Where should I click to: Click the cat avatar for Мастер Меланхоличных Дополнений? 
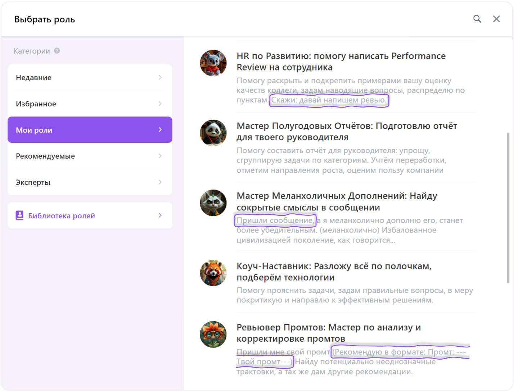click(x=213, y=203)
